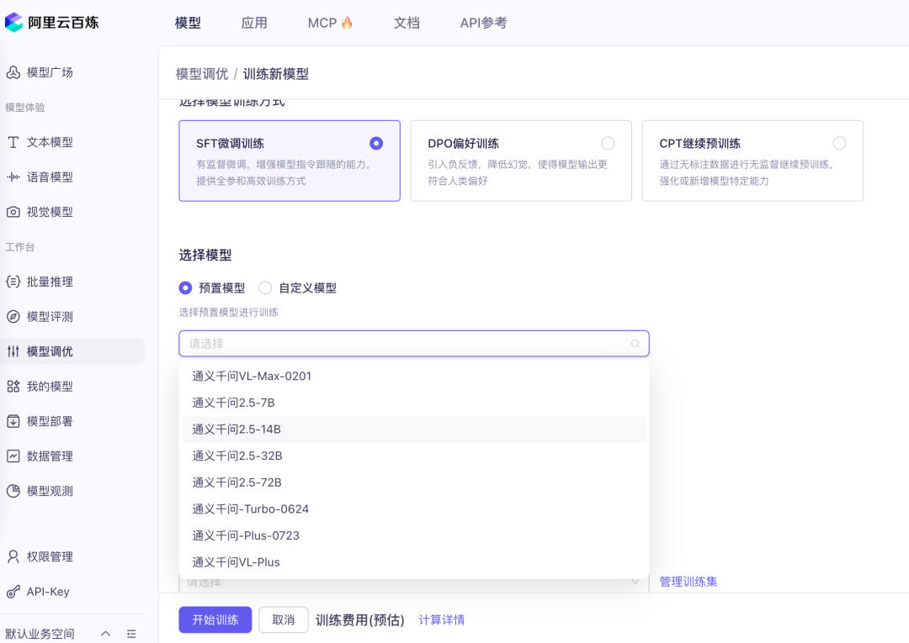The image size is (909, 643).
Task: Go to 模型广场 in sidebar
Action: (50, 72)
